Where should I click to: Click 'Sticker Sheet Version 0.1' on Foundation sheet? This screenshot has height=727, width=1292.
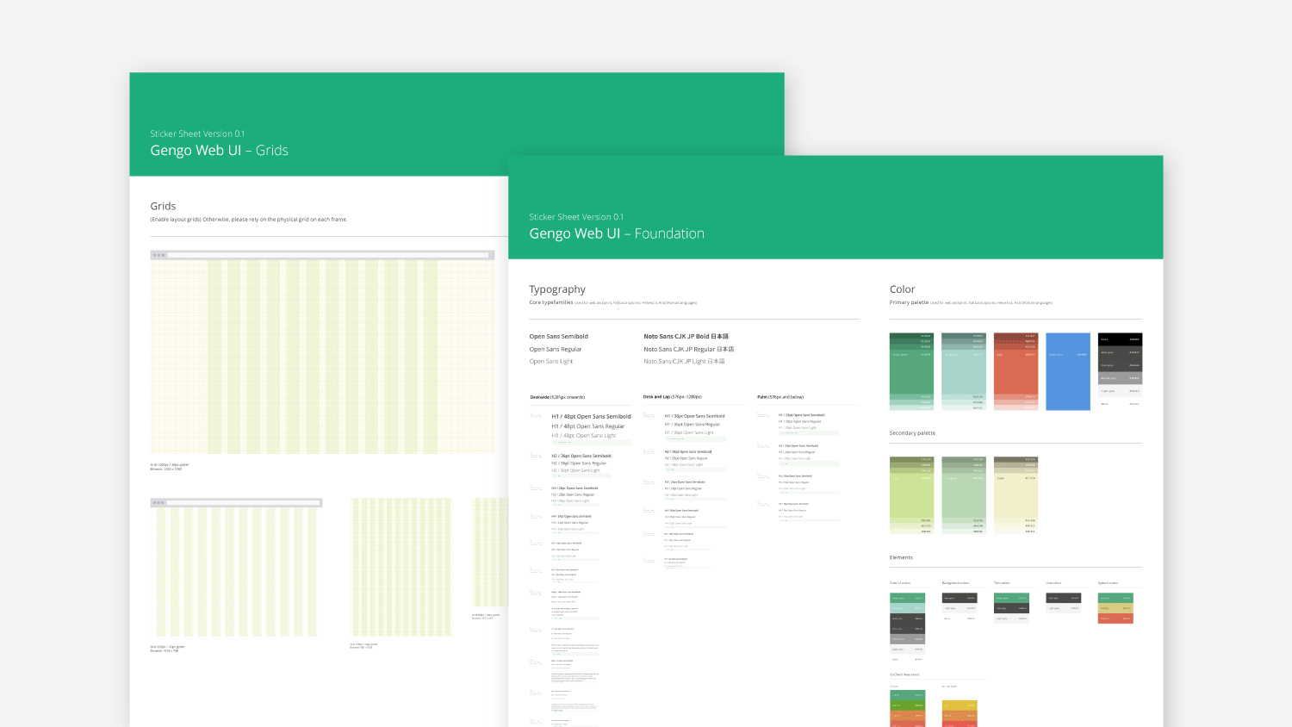pyautogui.click(x=576, y=217)
